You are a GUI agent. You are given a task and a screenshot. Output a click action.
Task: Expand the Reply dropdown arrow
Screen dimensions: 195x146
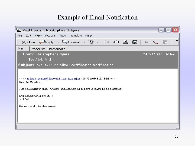[58, 42]
